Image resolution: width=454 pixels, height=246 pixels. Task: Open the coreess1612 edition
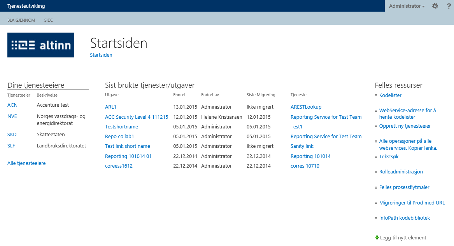[x=119, y=166]
